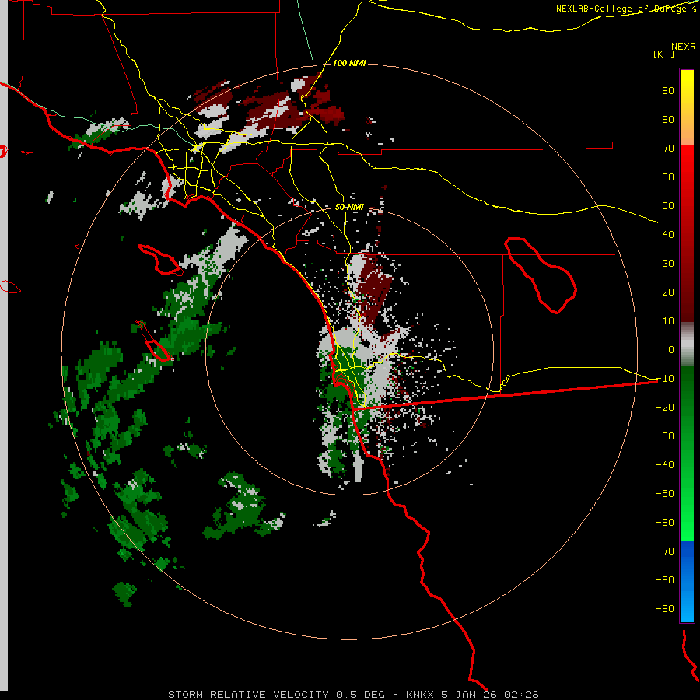Click the NEXR label above the scale
700x700 pixels.
684,47
